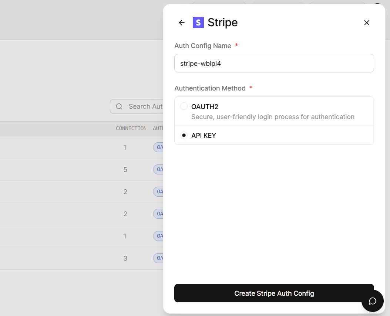Focus the Search Auth configs box

point(137,106)
